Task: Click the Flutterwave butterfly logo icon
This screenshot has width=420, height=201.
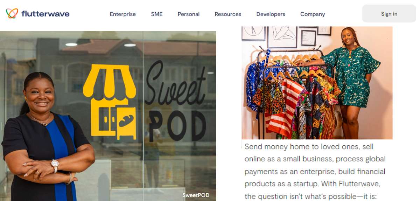Action: 12,14
